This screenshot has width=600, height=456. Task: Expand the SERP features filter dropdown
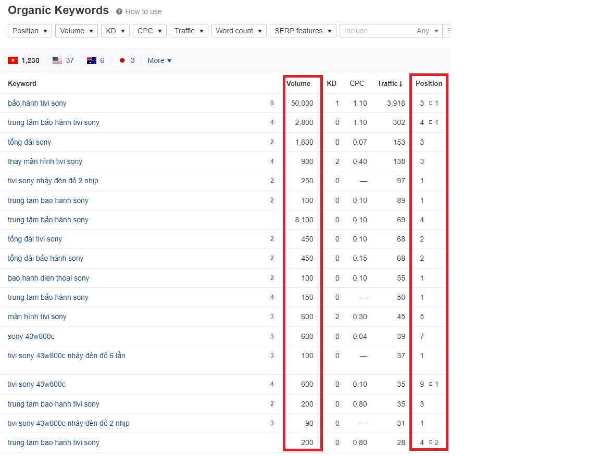click(x=303, y=31)
